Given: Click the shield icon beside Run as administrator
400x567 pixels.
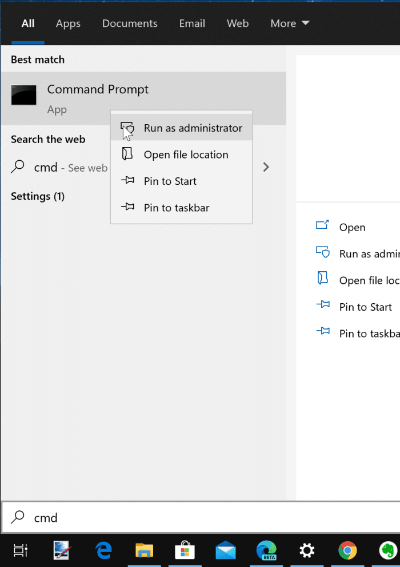Looking at the screenshot, I should [x=127, y=128].
